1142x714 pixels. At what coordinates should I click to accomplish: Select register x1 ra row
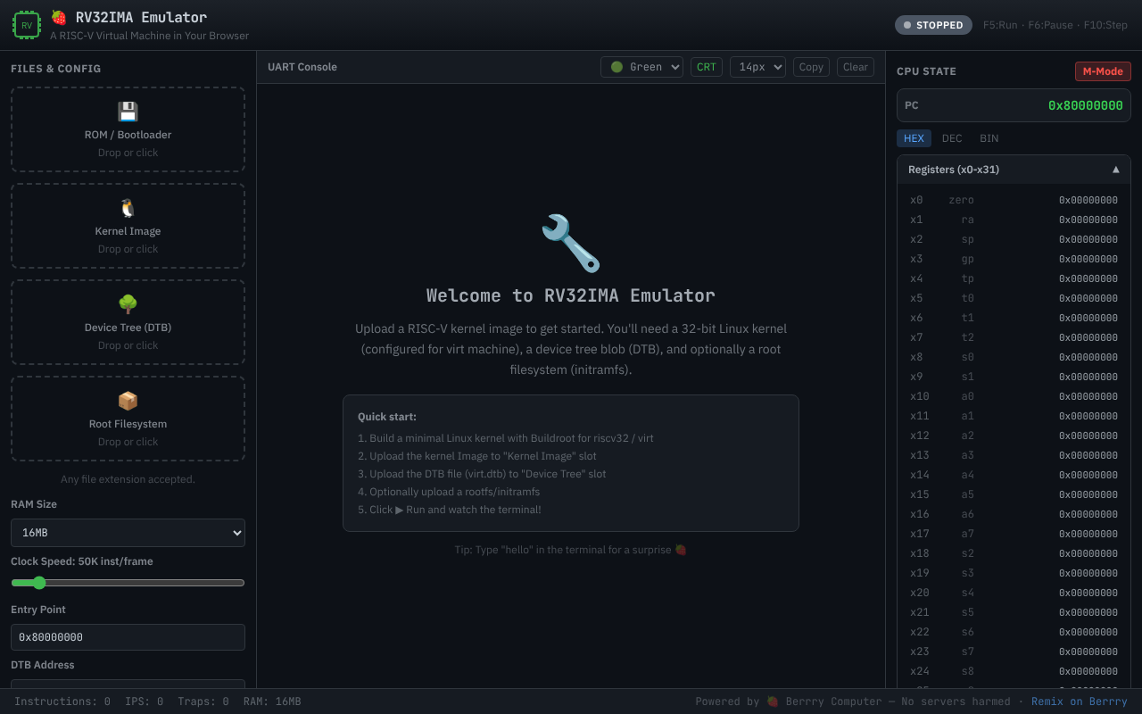point(1014,220)
